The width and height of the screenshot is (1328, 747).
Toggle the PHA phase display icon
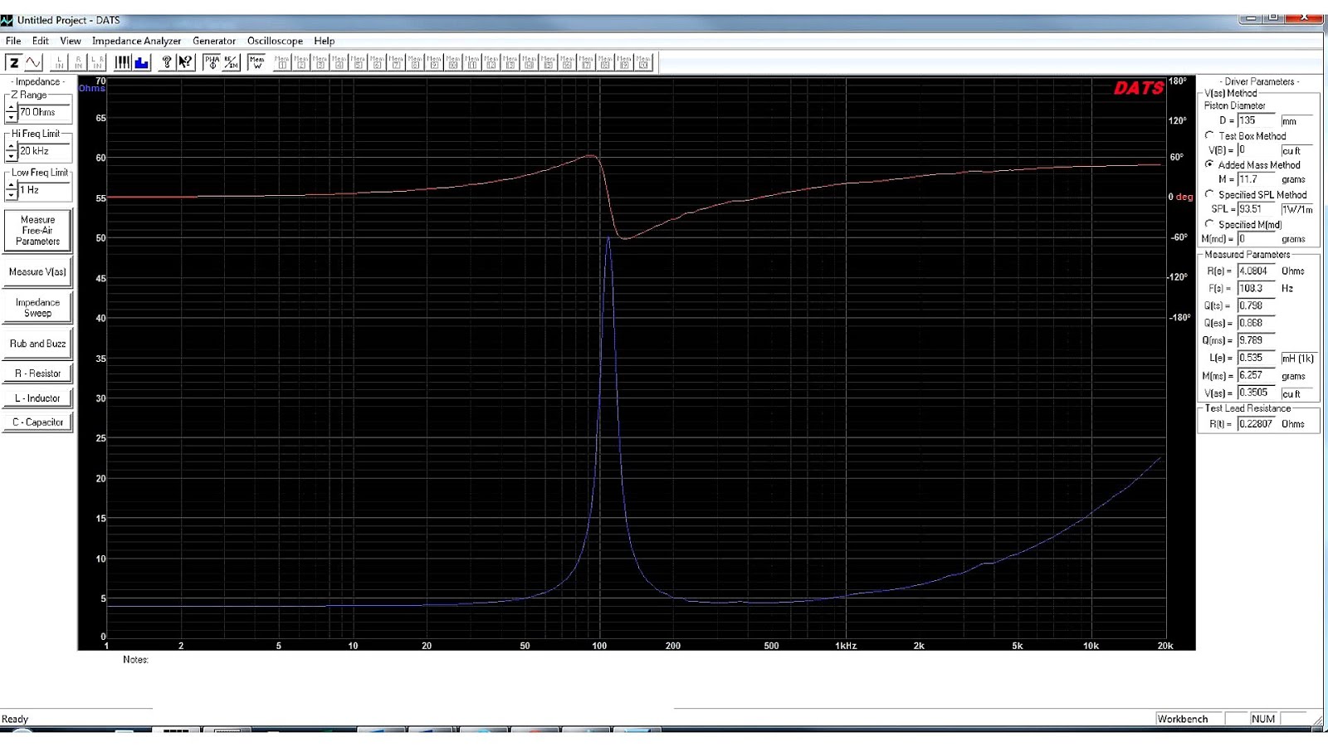pos(212,62)
